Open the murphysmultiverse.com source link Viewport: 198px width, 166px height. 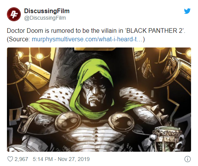coord(87,39)
